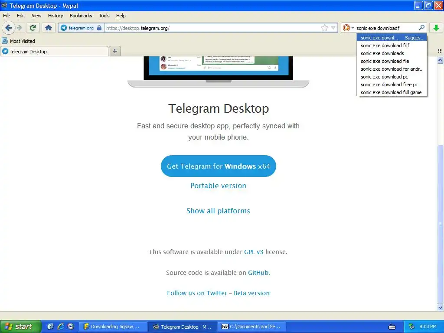Screen dimensions: 444x333
Task: Open the Tools menu
Action: 104,16
